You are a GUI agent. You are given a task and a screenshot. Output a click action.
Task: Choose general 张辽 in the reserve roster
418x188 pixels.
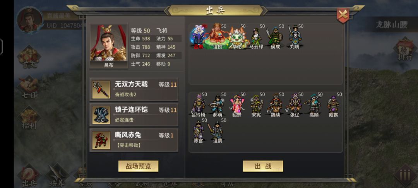[x=295, y=106]
